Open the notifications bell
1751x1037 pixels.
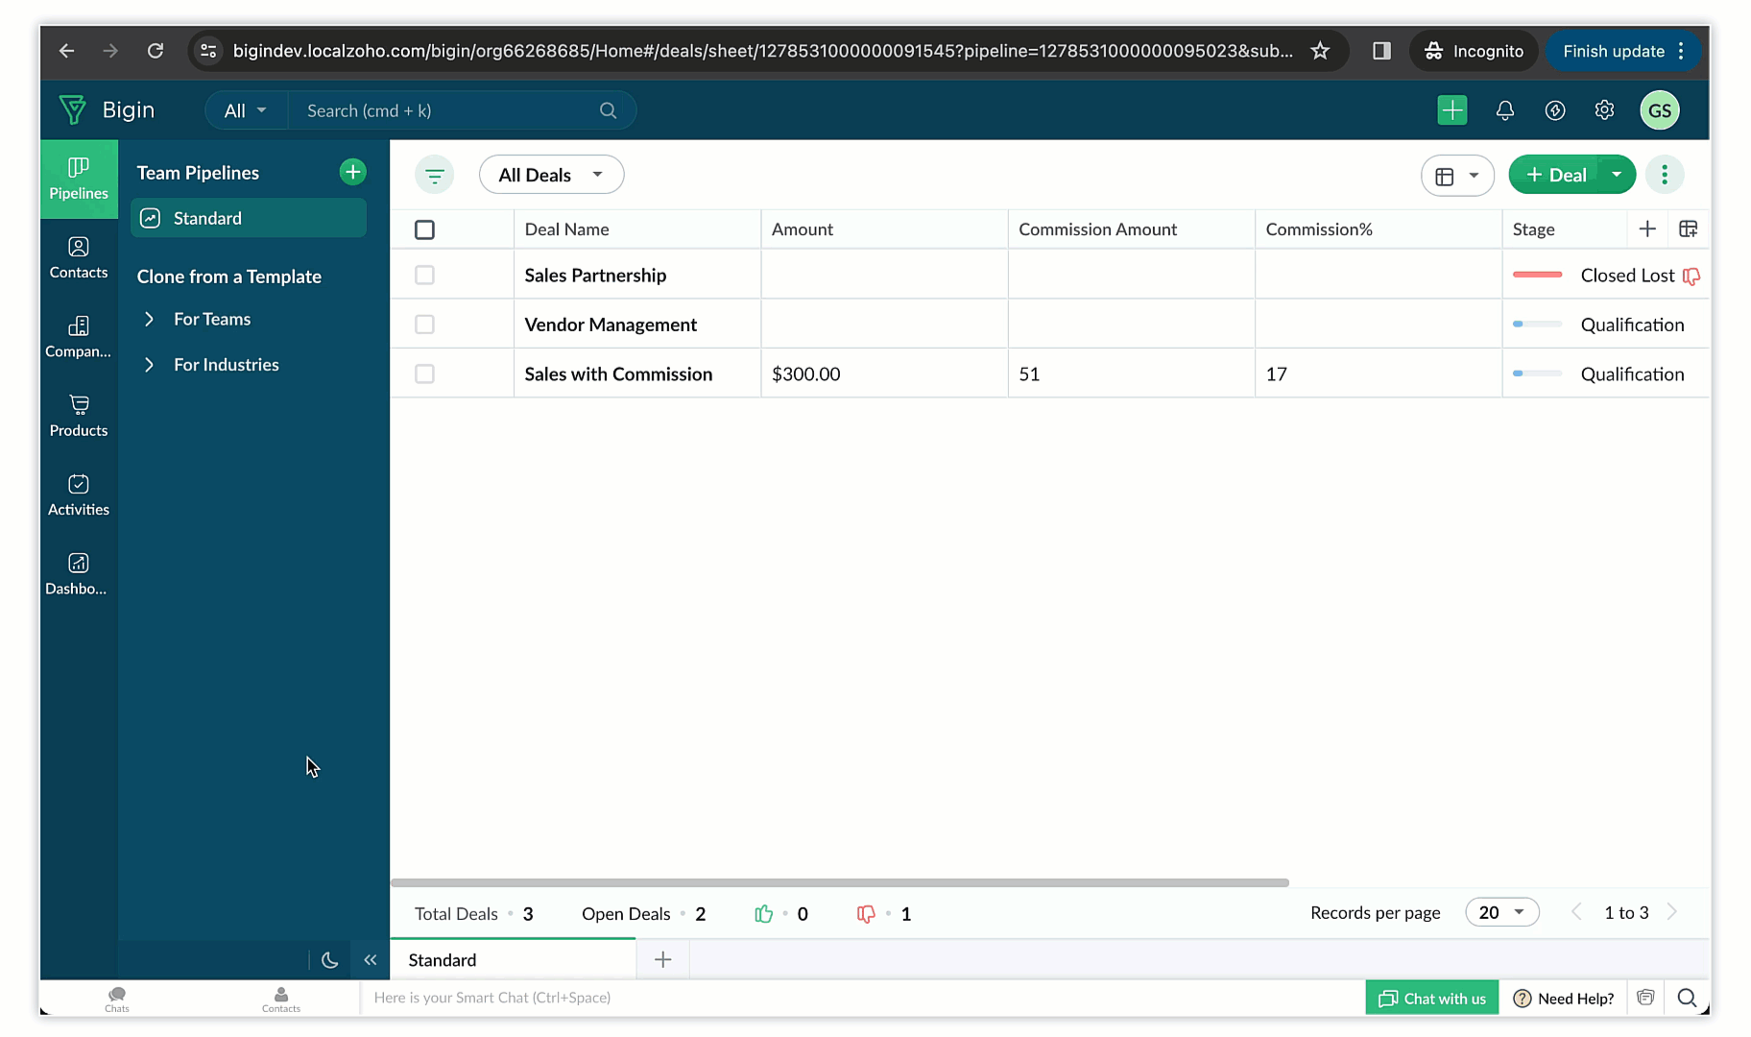1505,110
